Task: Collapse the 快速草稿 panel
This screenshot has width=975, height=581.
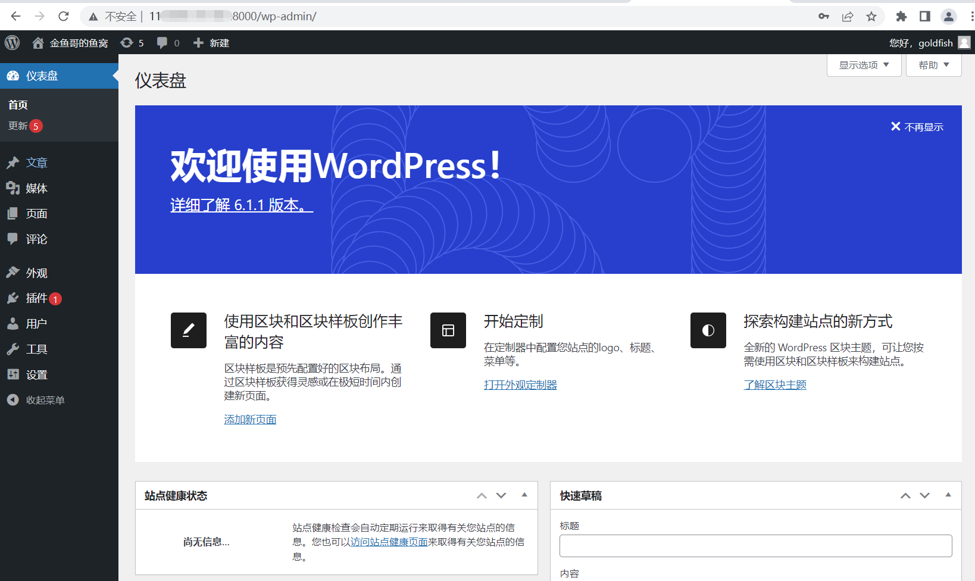Action: (x=948, y=495)
